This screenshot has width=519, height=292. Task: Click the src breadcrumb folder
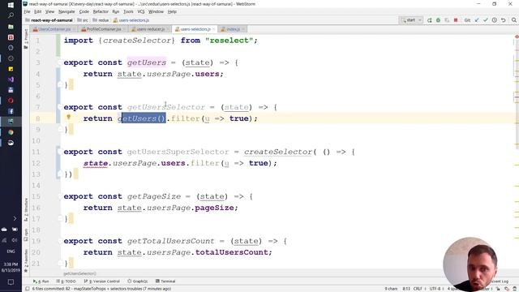pyautogui.click(x=83, y=20)
